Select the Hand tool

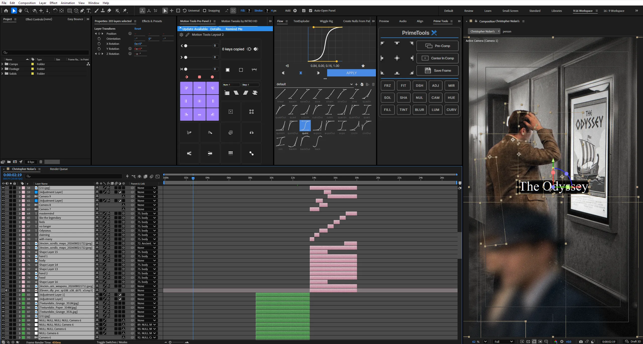[20, 11]
